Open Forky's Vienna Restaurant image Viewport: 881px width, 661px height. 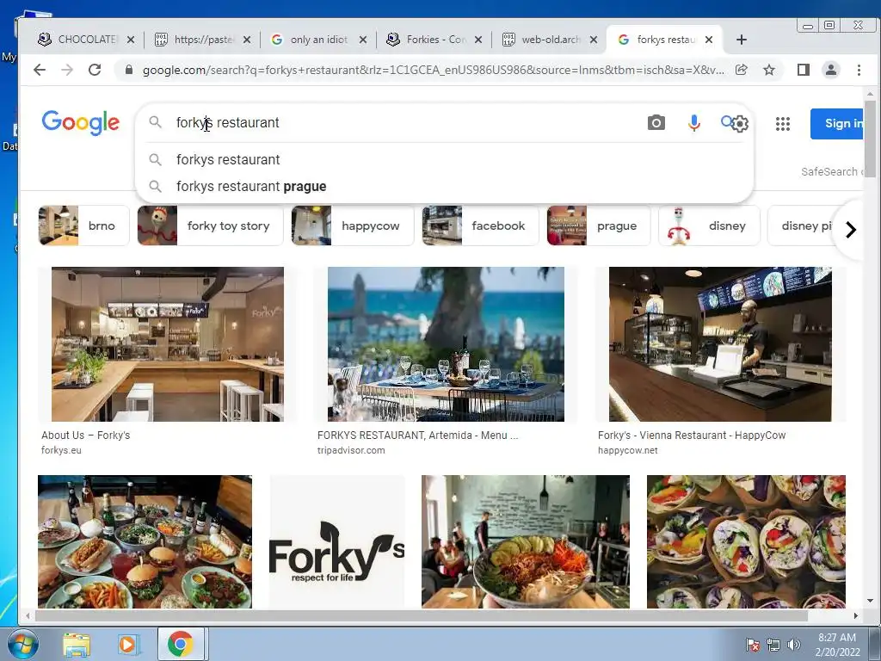pyautogui.click(x=720, y=344)
